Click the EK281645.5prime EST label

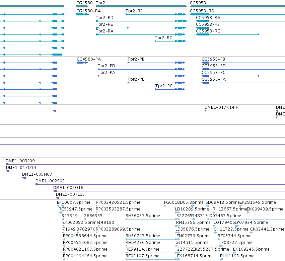tap(258, 202)
